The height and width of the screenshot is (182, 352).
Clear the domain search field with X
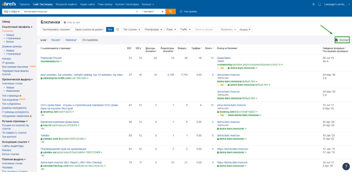tap(137, 12)
